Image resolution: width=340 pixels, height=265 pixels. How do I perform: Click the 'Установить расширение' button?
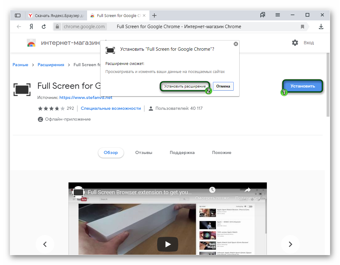pos(185,86)
